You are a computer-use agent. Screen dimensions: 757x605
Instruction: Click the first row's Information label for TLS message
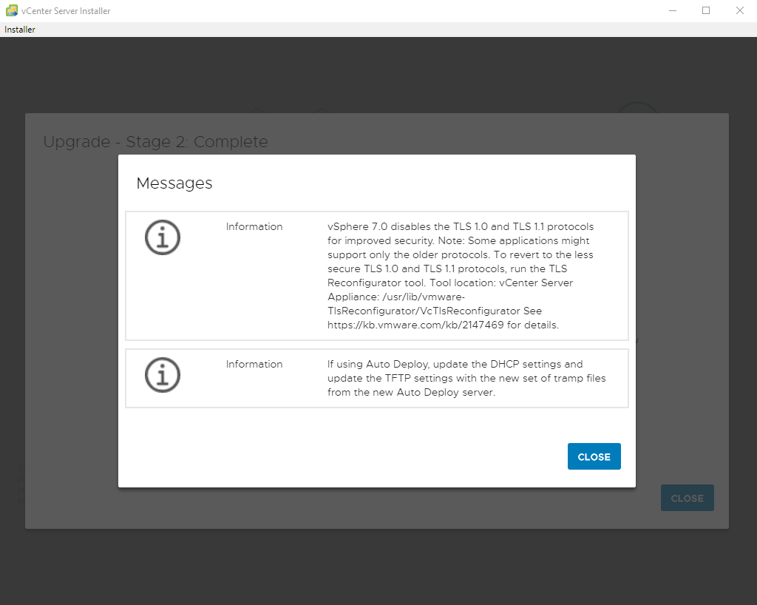[254, 226]
